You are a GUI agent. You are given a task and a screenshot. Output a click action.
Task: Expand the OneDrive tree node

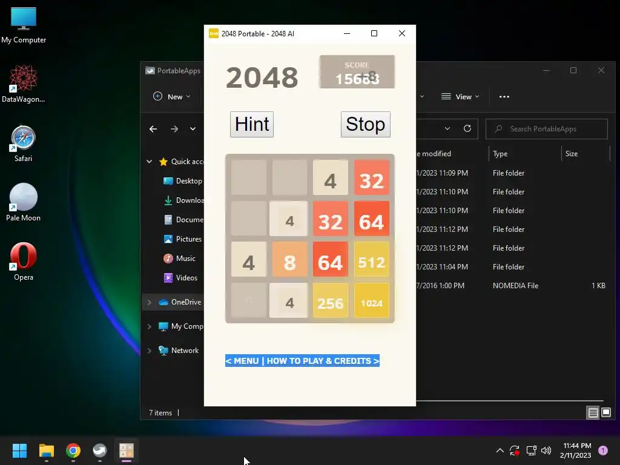150,302
